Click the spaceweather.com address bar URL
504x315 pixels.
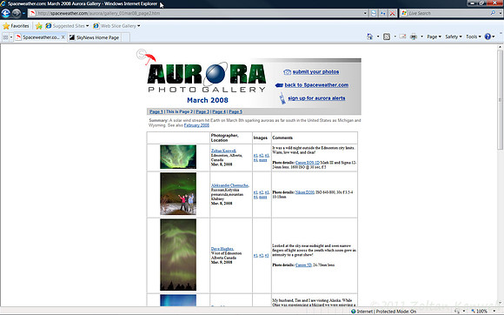pos(99,13)
